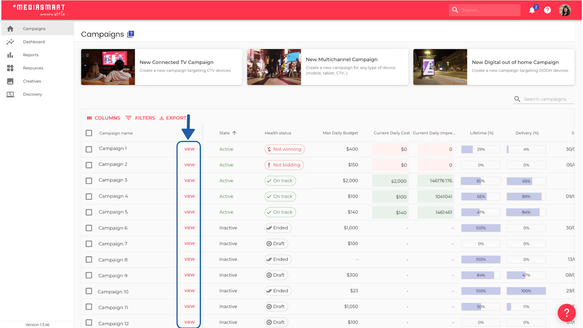Go to Resources in sidebar
The image size is (583, 328).
coord(33,68)
